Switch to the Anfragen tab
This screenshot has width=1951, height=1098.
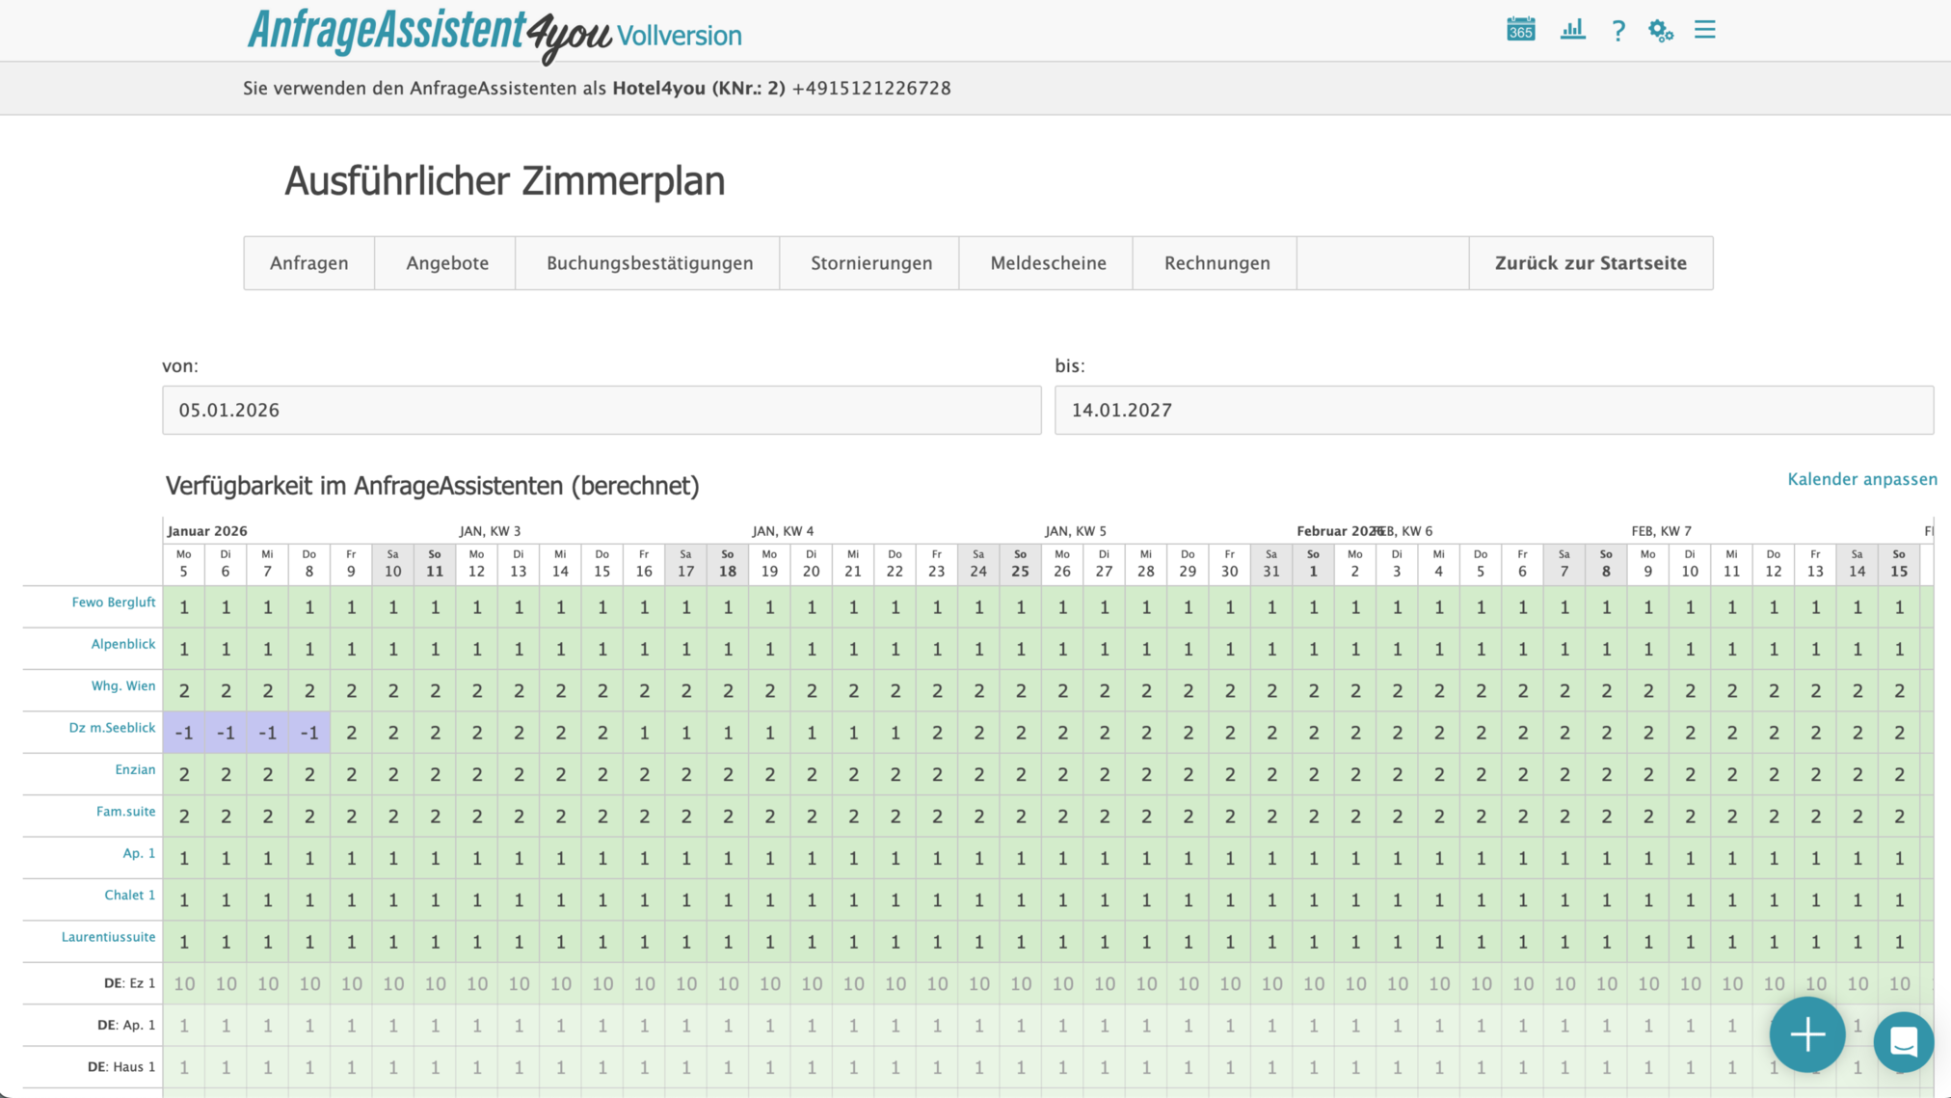click(x=308, y=263)
